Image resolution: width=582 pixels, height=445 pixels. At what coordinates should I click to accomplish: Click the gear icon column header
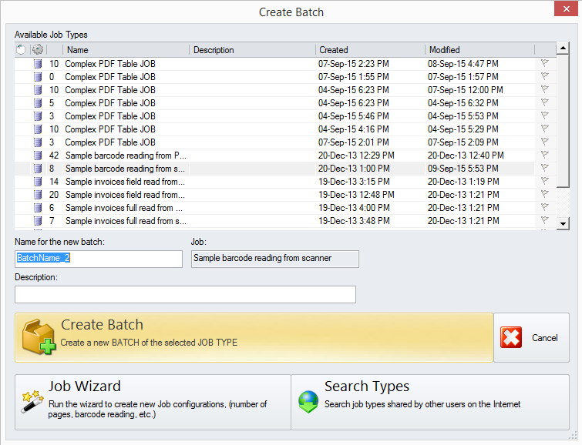point(37,50)
